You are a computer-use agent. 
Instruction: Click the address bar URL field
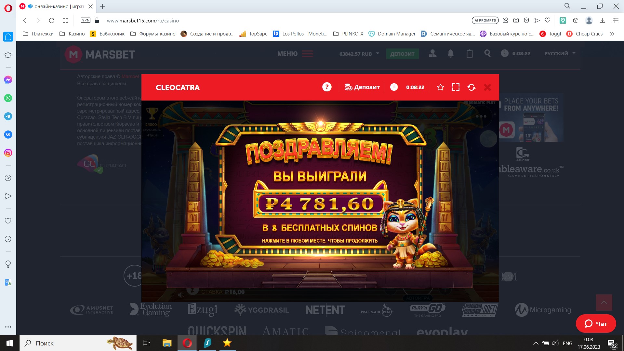click(x=143, y=20)
